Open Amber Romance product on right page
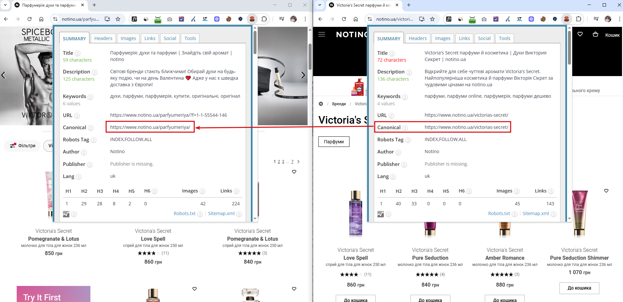Screen dimensions: 623x302 pyautogui.click(x=505, y=258)
